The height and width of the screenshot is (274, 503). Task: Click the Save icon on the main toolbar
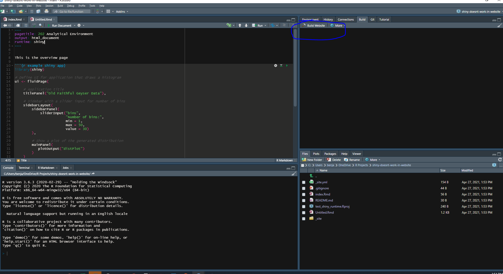[x=32, y=11]
